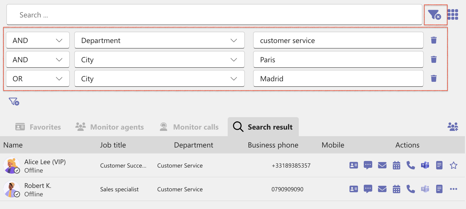
Task: Open the dial pad grid icon
Action: 453,15
